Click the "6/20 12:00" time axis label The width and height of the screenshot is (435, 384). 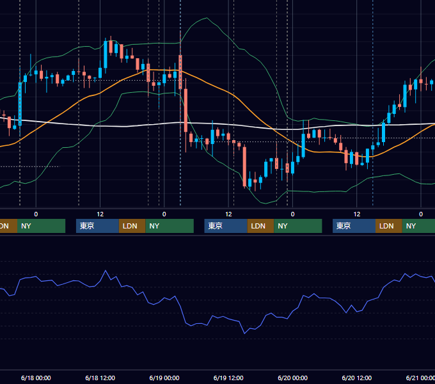point(357,378)
